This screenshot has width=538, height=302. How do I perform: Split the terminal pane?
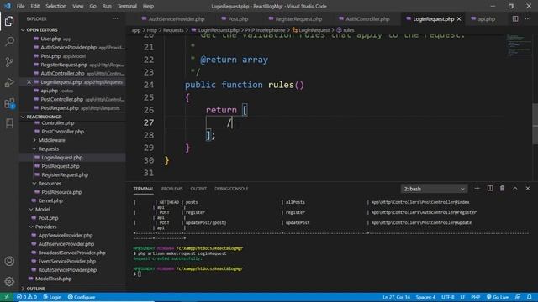coord(489,188)
